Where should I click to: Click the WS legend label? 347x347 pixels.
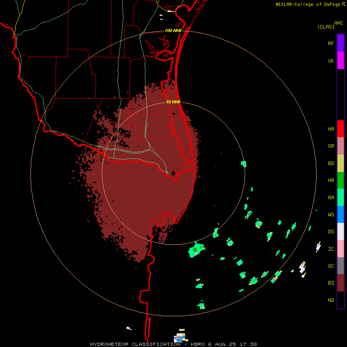pyautogui.click(x=331, y=215)
